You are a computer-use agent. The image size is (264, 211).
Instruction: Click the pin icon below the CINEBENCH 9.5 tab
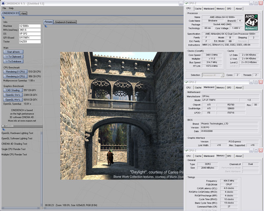3,18
